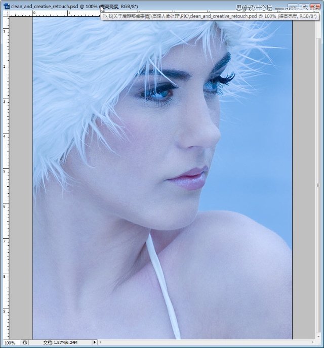This screenshot has height=348, width=324.
Task: Click the vertical ruler at mark 5
Action: (6, 171)
